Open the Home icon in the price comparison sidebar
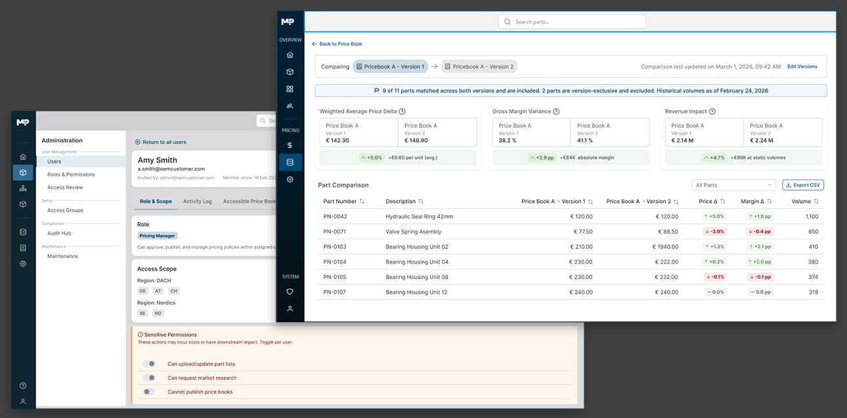Image resolution: width=847 pixels, height=418 pixels. (290, 55)
